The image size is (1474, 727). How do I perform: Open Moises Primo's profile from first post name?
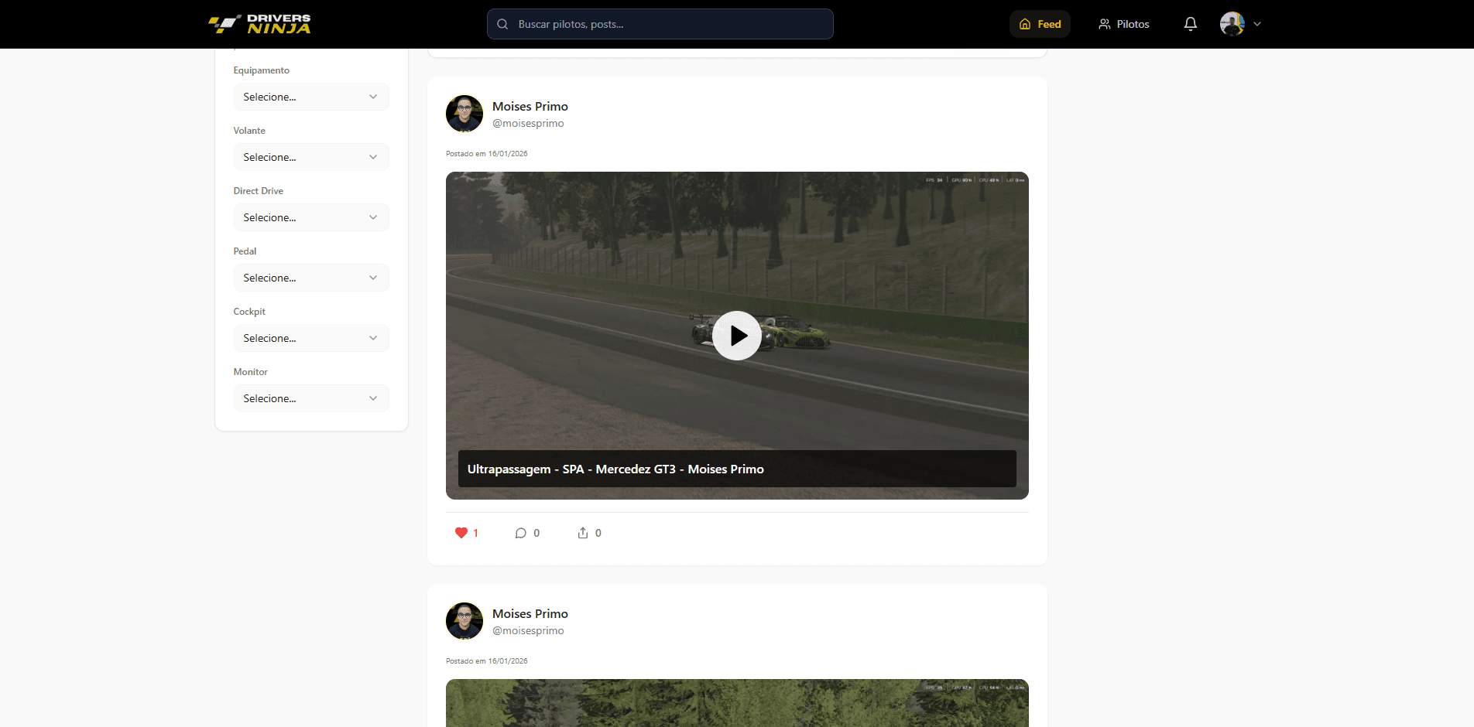[x=530, y=107]
